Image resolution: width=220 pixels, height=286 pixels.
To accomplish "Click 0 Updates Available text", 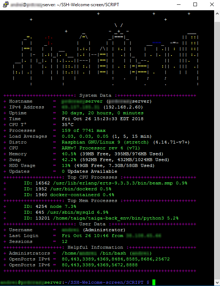I will point(90,171).
